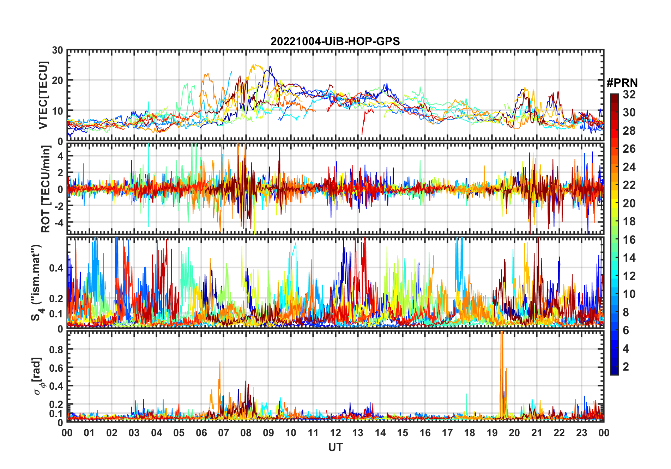
Task: Select UT hour tick label 19
Action: pos(492,433)
